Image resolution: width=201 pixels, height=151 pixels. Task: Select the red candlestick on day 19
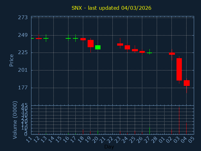(x=90, y=43)
